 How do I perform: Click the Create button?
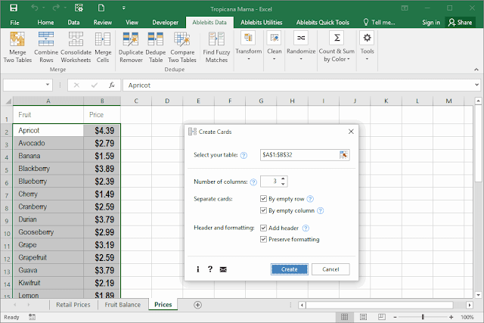click(x=289, y=269)
